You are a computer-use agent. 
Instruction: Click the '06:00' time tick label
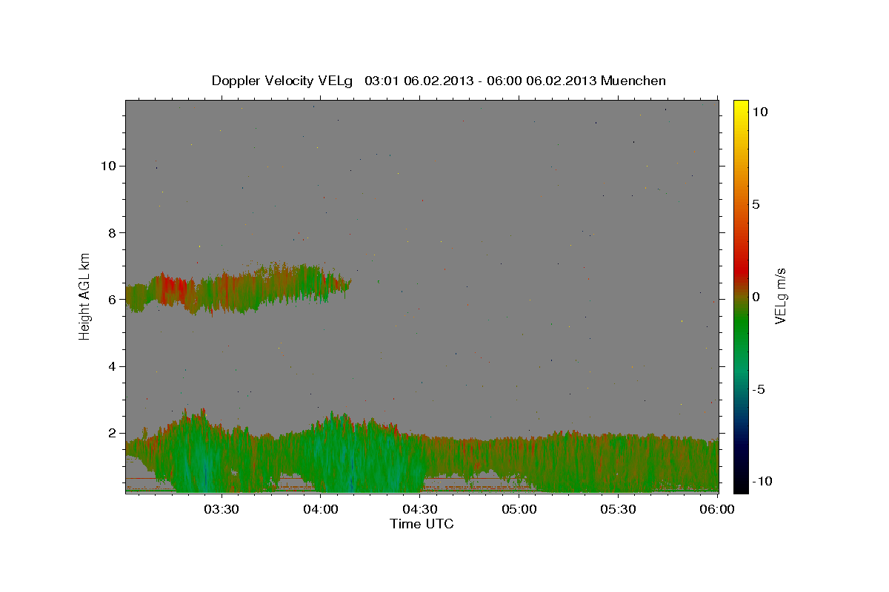click(718, 509)
